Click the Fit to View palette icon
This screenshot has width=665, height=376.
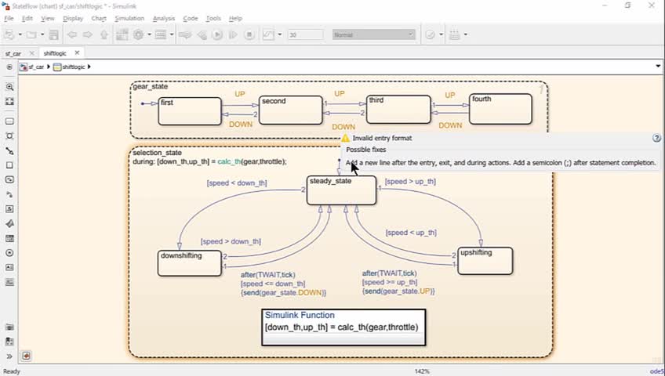coord(9,102)
